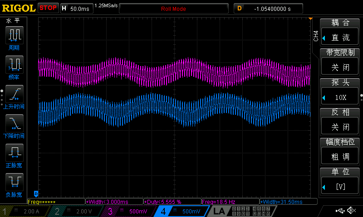
Task: Open the coupling (耦合) DC dropdown
Action: [340, 38]
